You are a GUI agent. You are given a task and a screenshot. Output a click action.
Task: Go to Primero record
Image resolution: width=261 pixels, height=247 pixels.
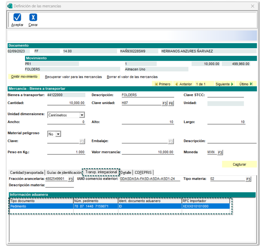pos(163,84)
